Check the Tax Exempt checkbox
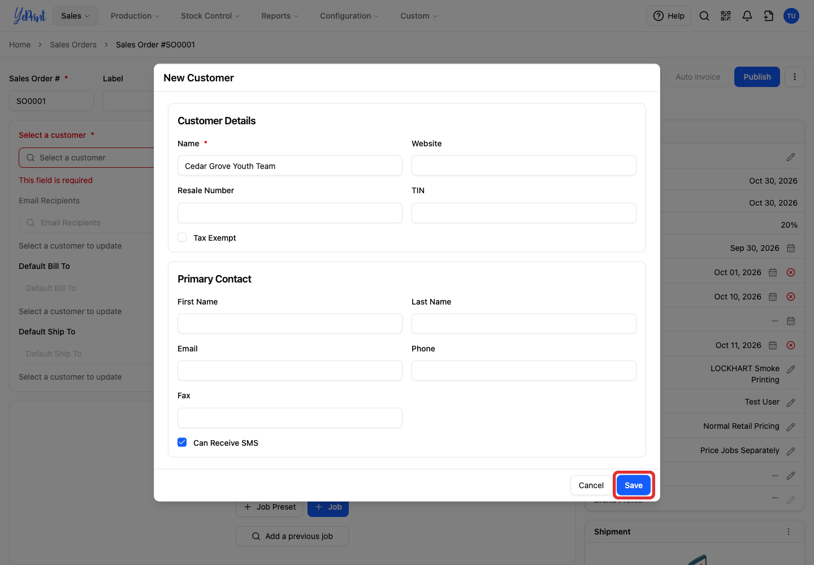Viewport: 814px width, 565px height. coord(182,237)
